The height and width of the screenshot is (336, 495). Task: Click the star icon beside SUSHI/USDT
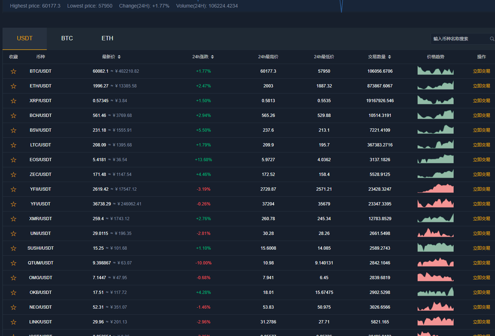click(13, 248)
